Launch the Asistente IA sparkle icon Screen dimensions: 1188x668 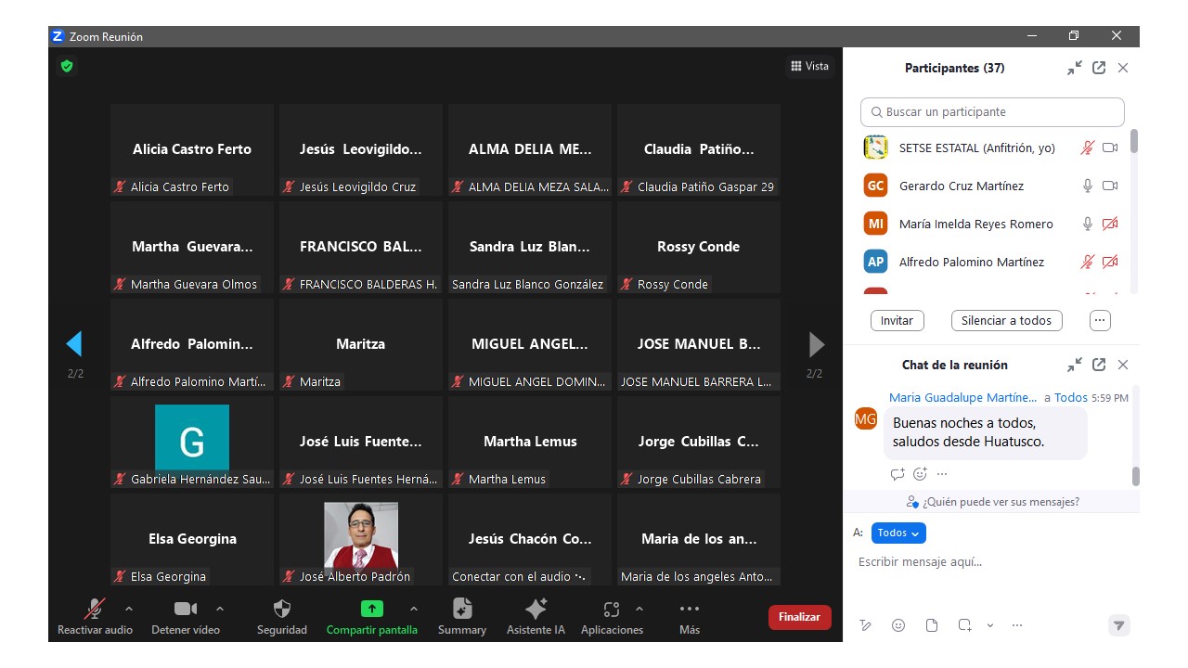(x=536, y=610)
